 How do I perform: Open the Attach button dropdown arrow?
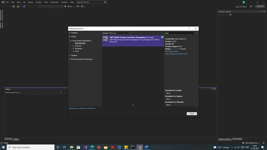(74, 7)
